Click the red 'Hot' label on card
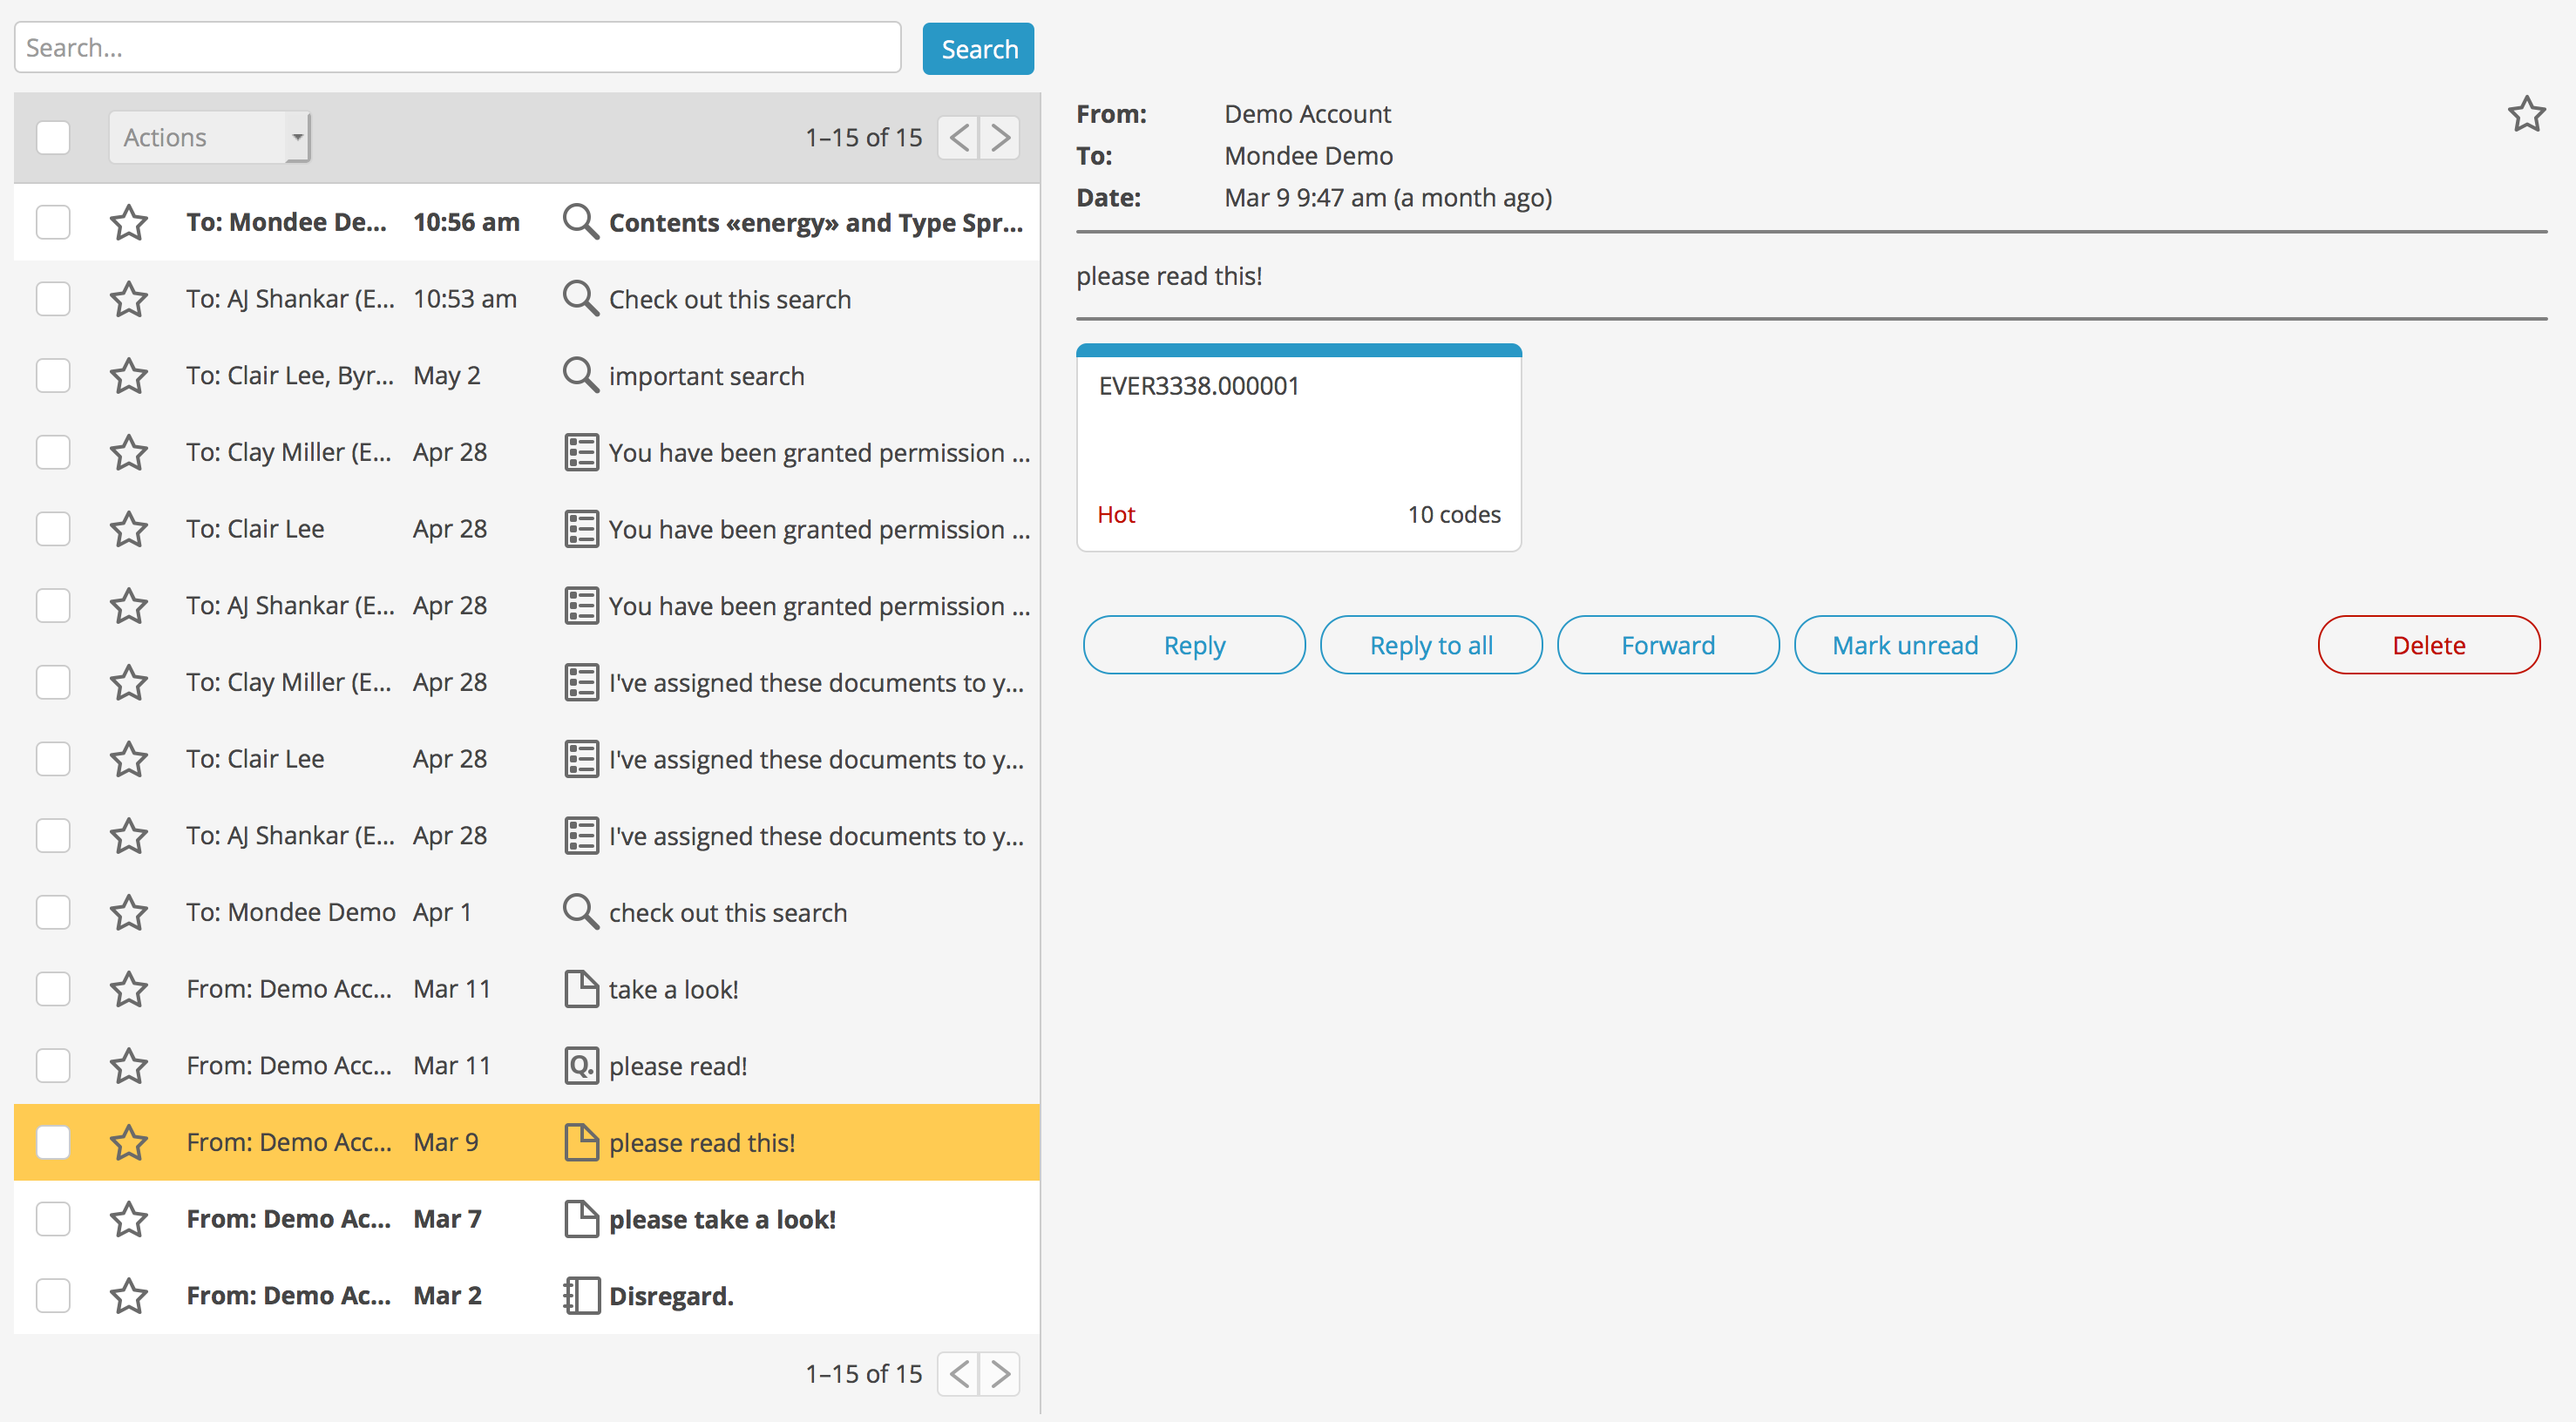2576x1422 pixels. click(1116, 514)
